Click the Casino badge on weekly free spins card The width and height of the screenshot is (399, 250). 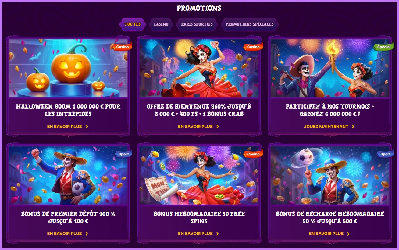coord(253,154)
